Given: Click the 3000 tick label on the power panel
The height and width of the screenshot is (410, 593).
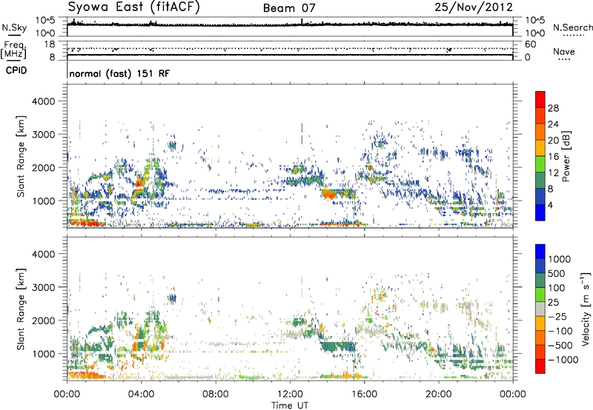Looking at the screenshot, I should coord(44,135).
